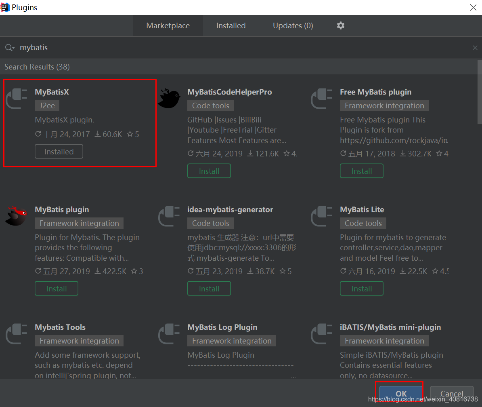Image resolution: width=482 pixels, height=407 pixels.
Task: Switch to the Marketplace tab
Action: [168, 25]
